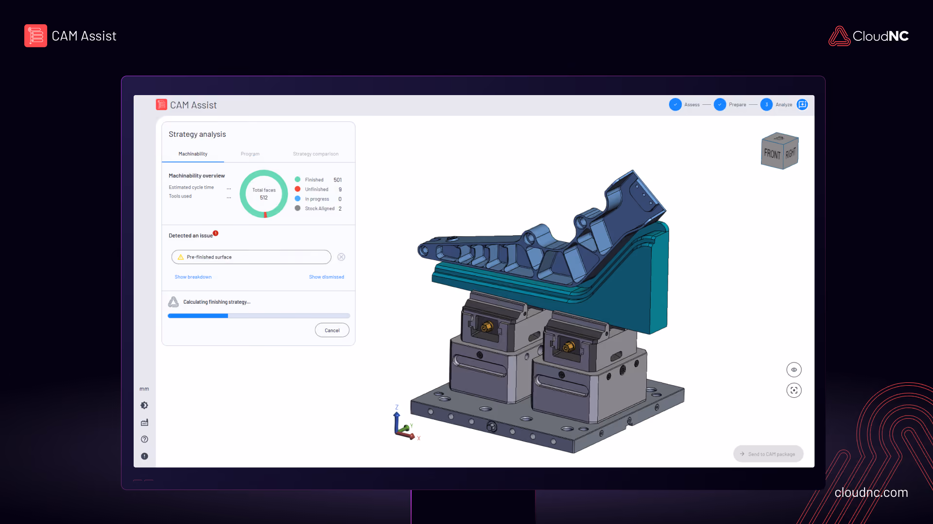Open the Machinability tab
Image resolution: width=933 pixels, height=524 pixels.
pos(193,154)
